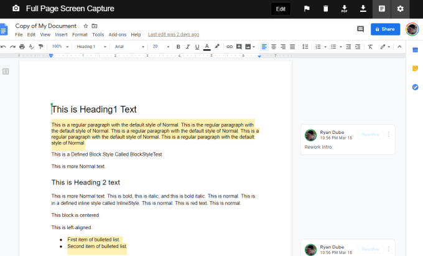Open the Insert menu
Image resolution: width=423 pixels, height=256 pixels.
[x=61, y=34]
